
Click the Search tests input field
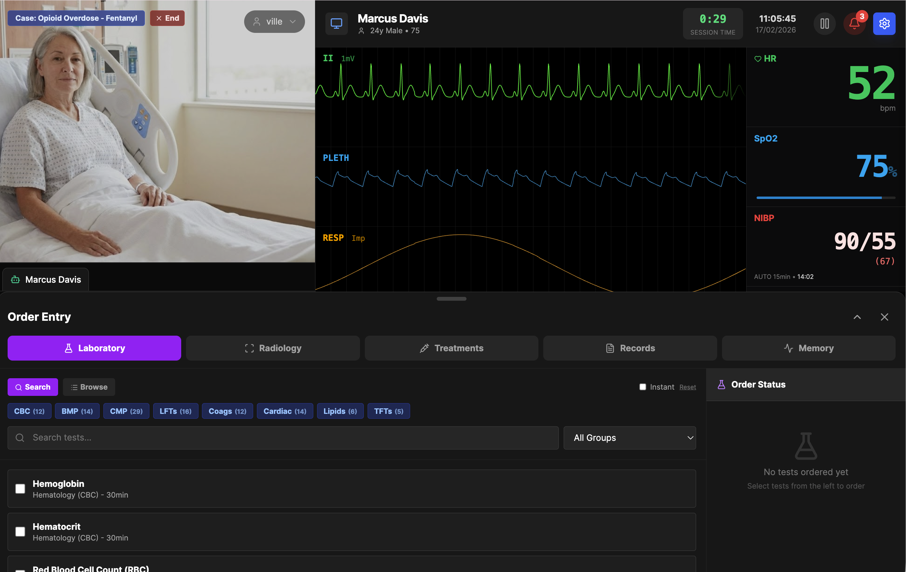pos(282,438)
